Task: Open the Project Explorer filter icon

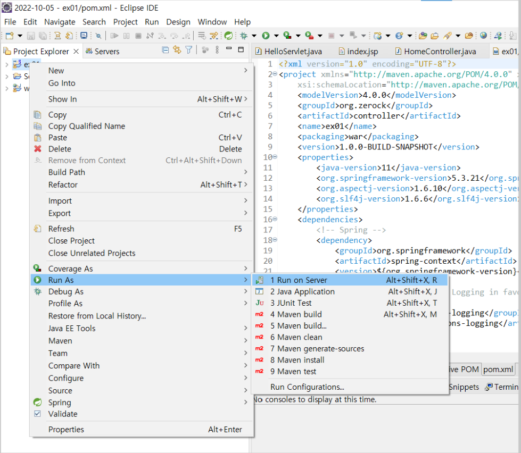Action: coord(189,50)
